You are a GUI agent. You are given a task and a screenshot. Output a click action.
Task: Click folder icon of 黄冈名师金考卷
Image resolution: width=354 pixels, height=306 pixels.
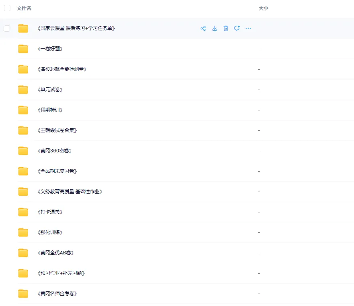pos(23,294)
